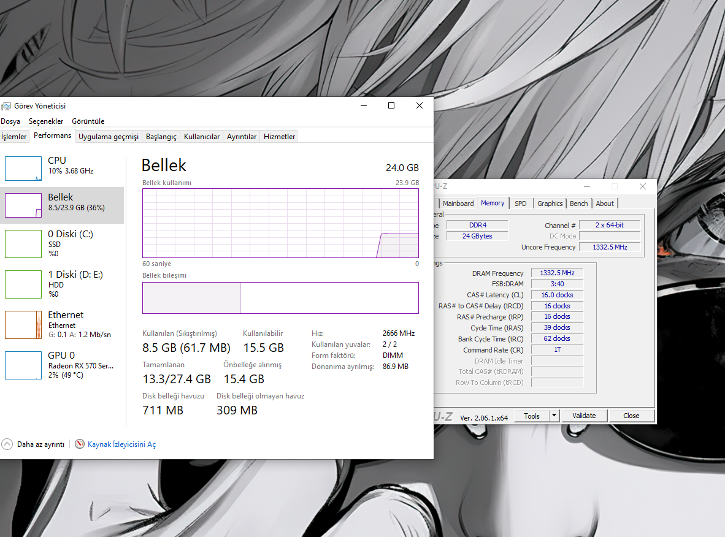Image resolution: width=725 pixels, height=537 pixels.
Task: Switch to the İşlemler tab
Action: pos(14,136)
